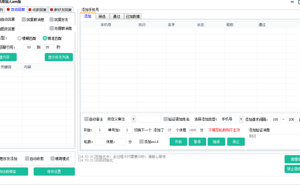Click the 停止 button
Image resolution: width=300 pixels, height=185 pixels.
pyautogui.click(x=236, y=142)
